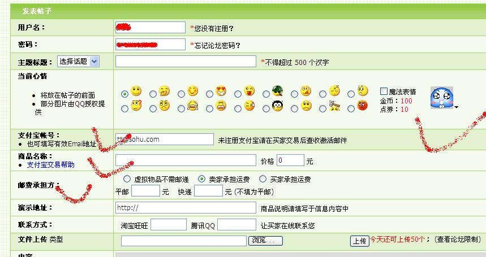
Task: Click the blue magic expression avatar
Action: [441, 97]
